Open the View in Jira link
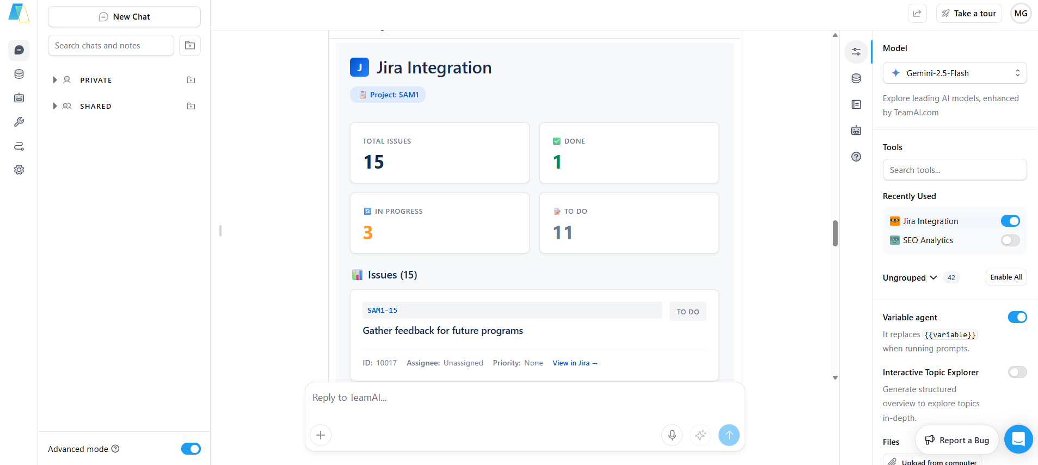 575,363
